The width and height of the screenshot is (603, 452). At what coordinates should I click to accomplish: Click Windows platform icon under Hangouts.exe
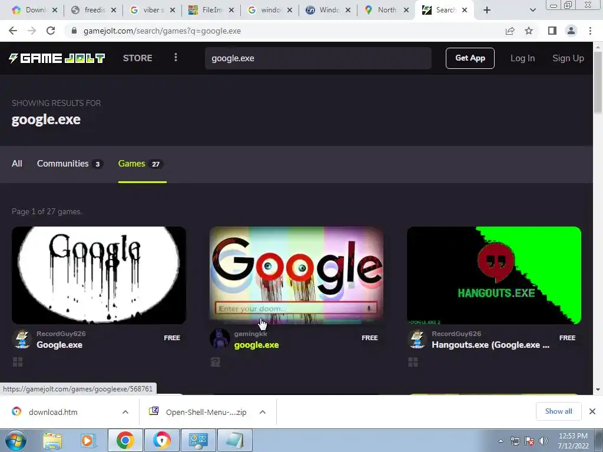413,362
